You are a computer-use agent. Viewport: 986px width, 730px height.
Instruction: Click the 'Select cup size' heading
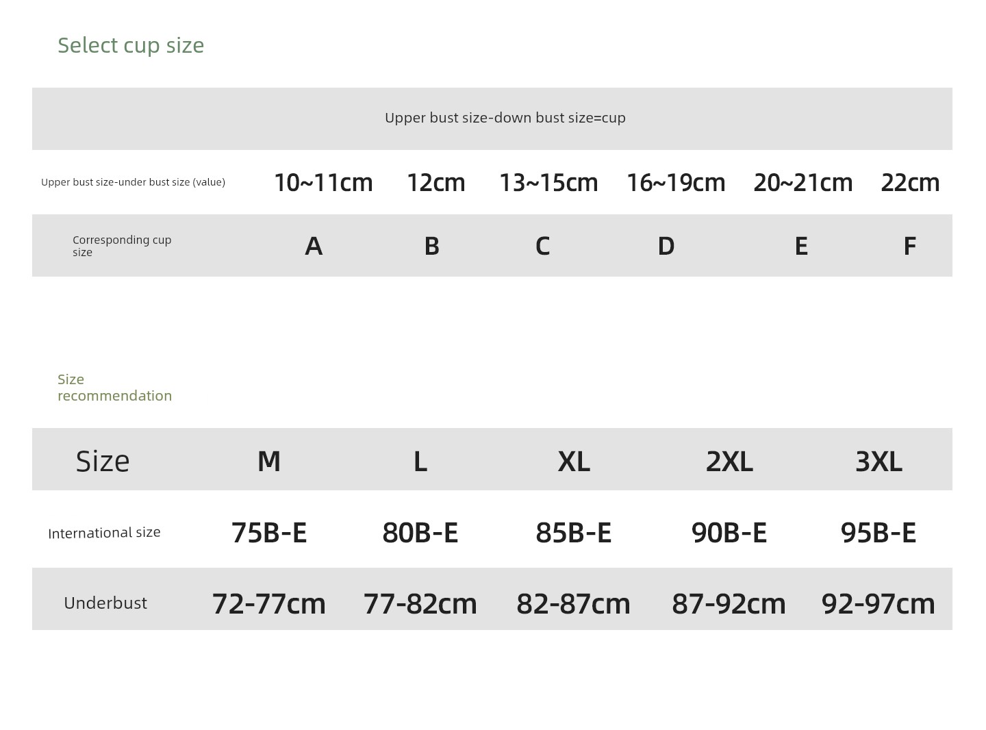(131, 45)
